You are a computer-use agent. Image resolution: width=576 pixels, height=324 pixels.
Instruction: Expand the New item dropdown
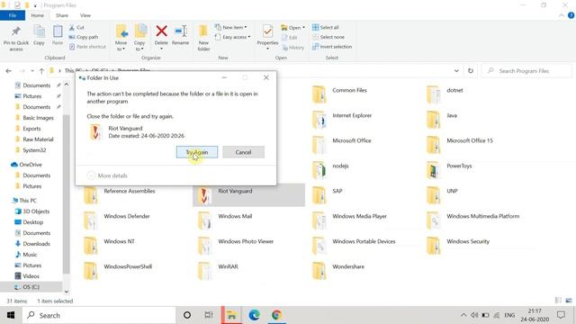click(x=231, y=28)
